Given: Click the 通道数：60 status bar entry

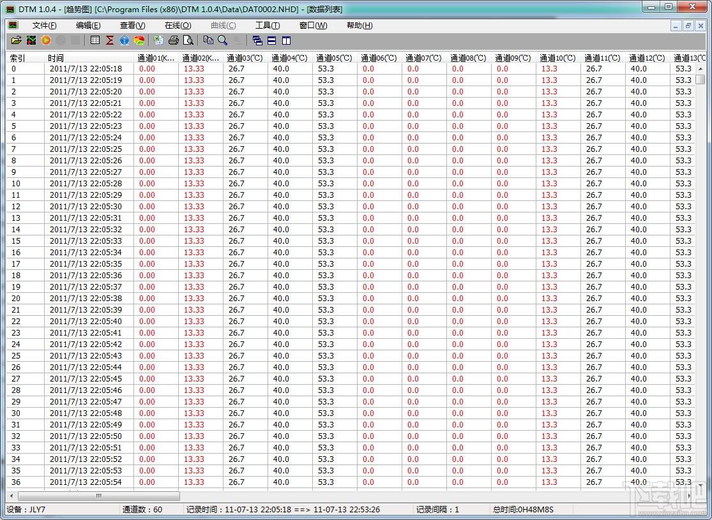Looking at the screenshot, I should coord(142,510).
